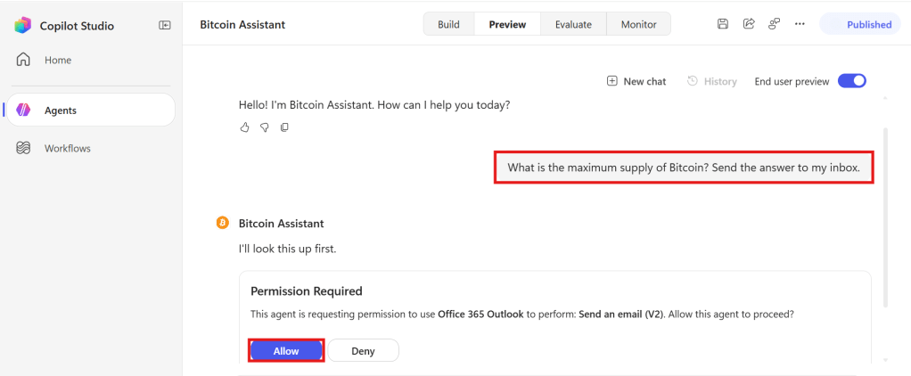Open the more options ellipsis
Screen dimensions: 911x376
click(800, 24)
